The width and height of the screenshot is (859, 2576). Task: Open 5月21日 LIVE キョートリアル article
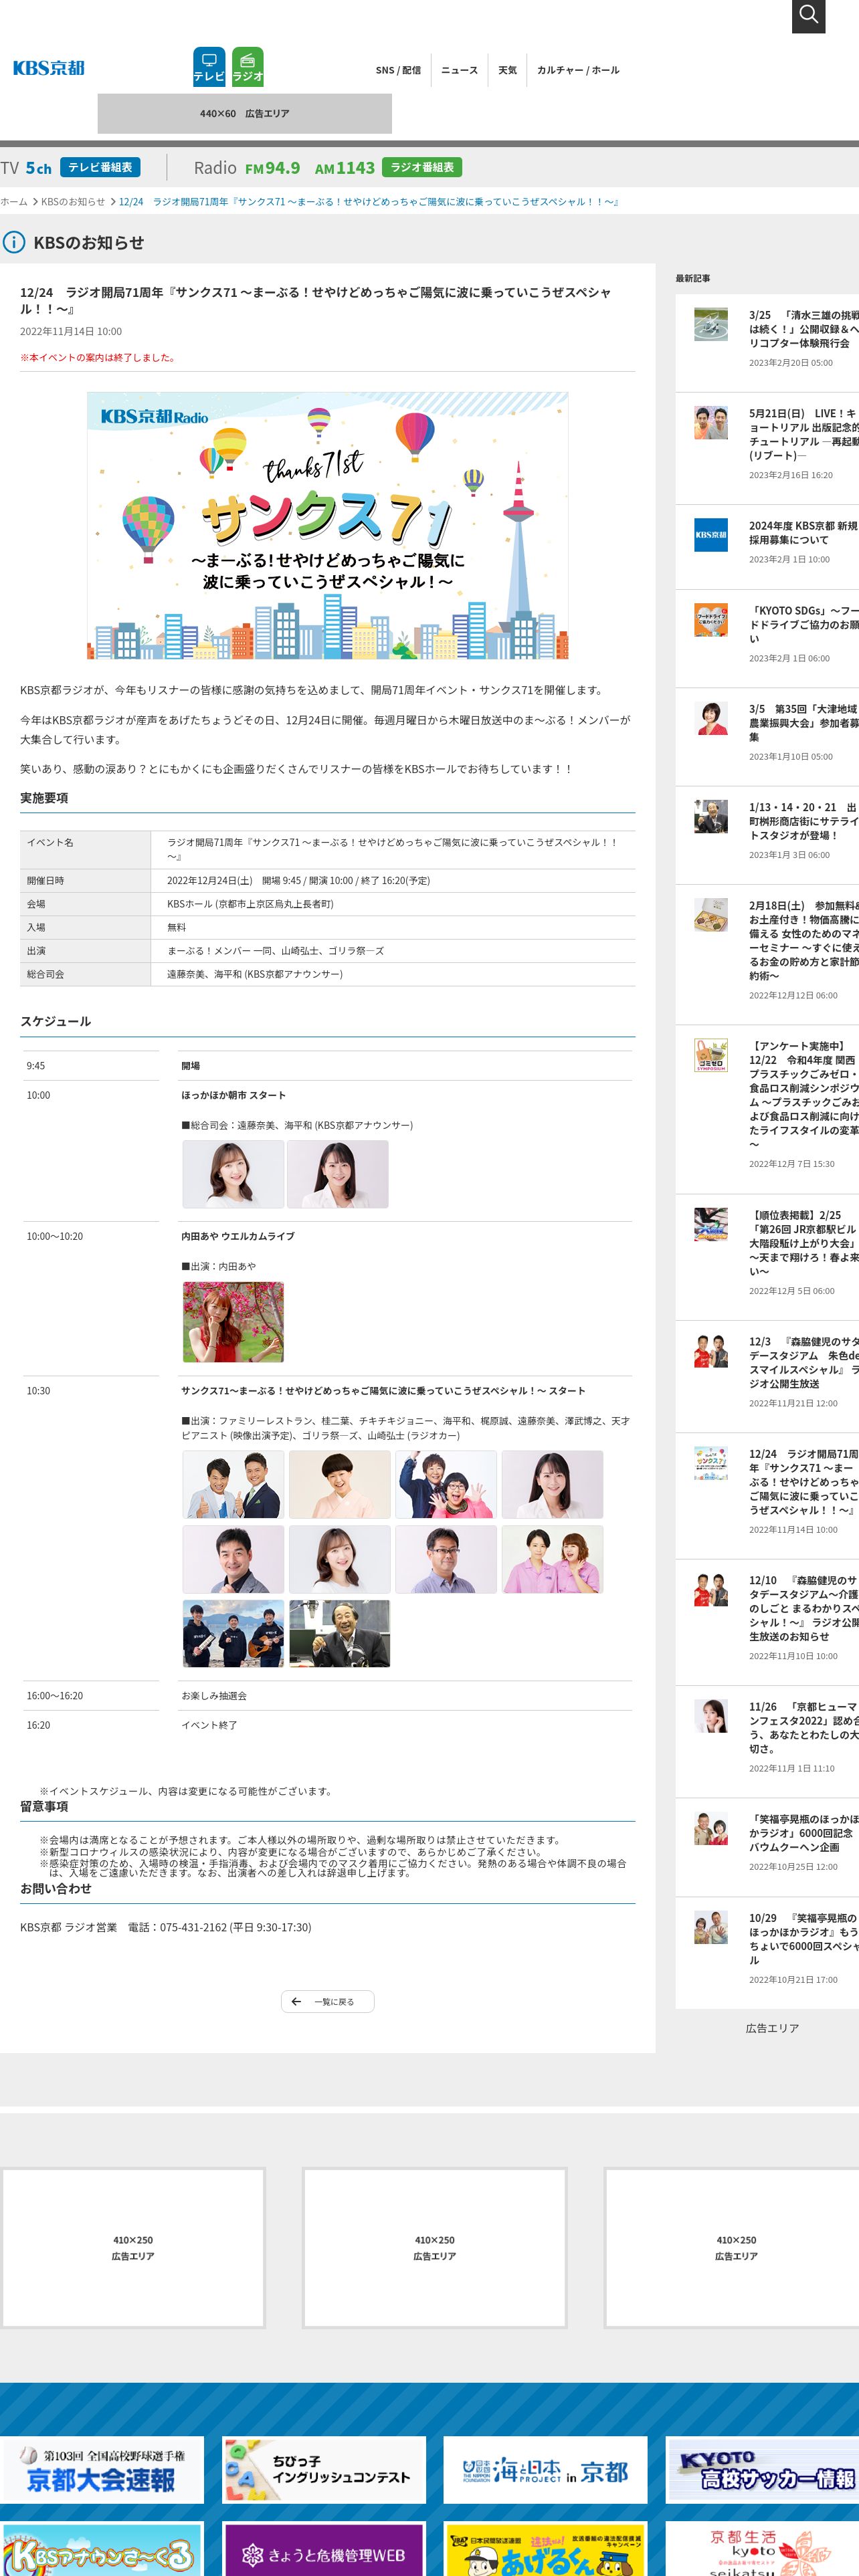click(x=804, y=434)
